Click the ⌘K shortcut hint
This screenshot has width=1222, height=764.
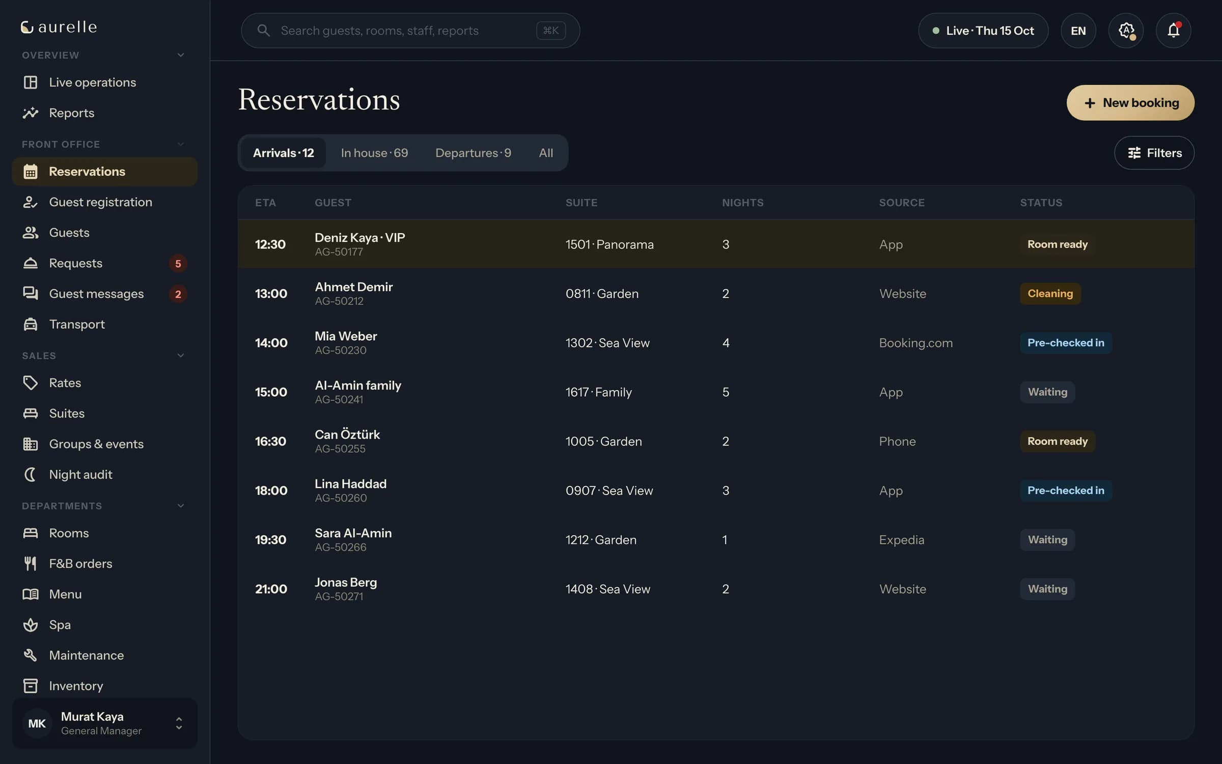point(551,31)
